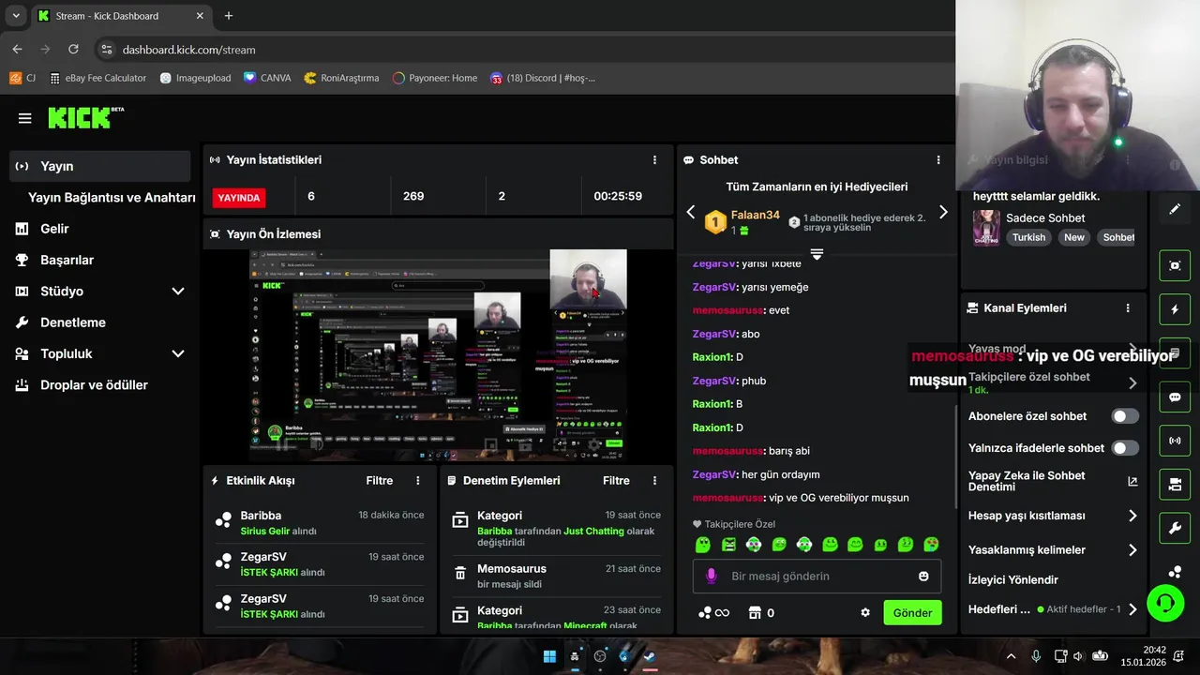Open Canva bookmark in bookmarks bar

(x=266, y=78)
